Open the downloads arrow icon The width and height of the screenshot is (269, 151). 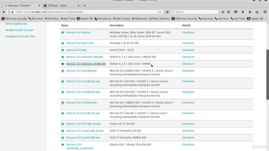tap(243, 12)
